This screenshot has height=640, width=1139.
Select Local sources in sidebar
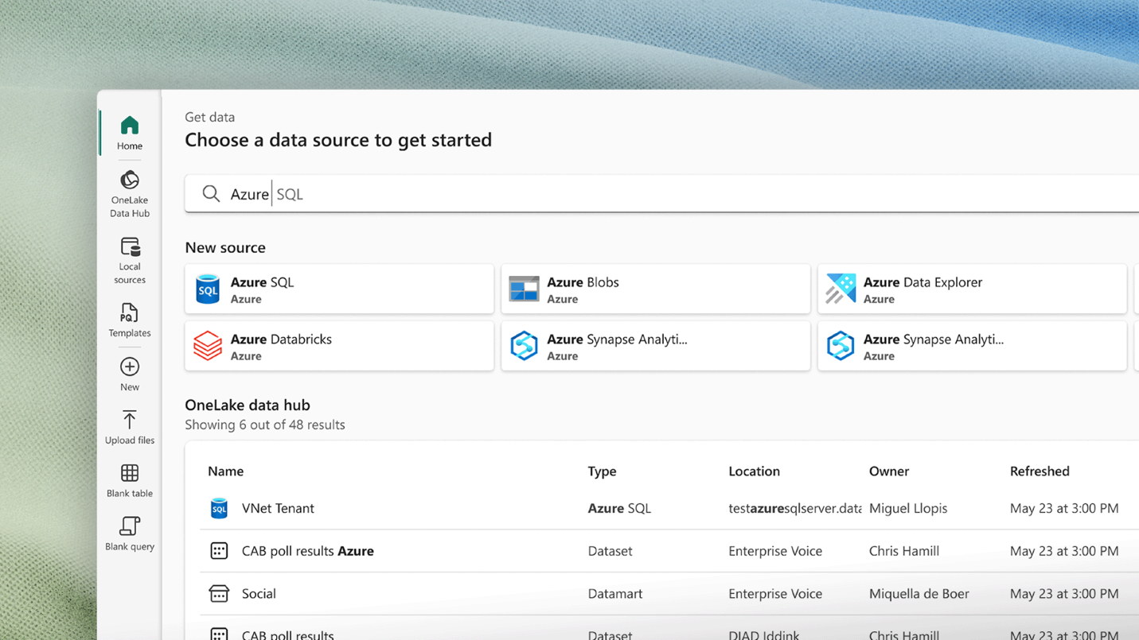point(130,260)
